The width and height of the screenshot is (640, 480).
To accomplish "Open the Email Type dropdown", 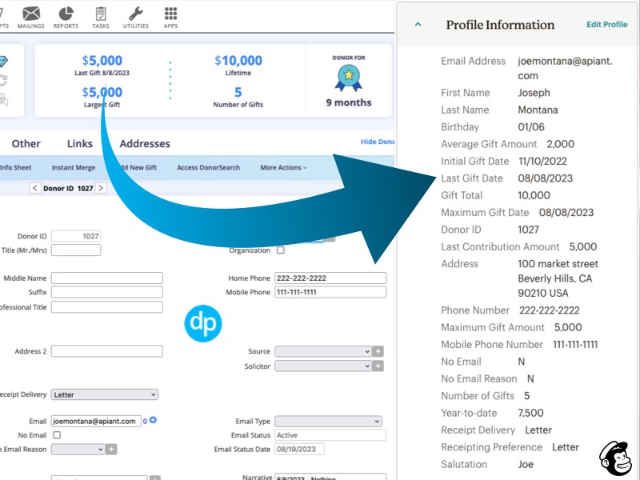I will click(x=328, y=422).
